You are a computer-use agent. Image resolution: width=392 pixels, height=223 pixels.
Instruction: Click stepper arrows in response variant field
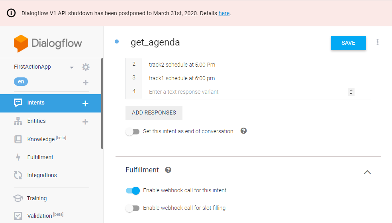(x=351, y=92)
